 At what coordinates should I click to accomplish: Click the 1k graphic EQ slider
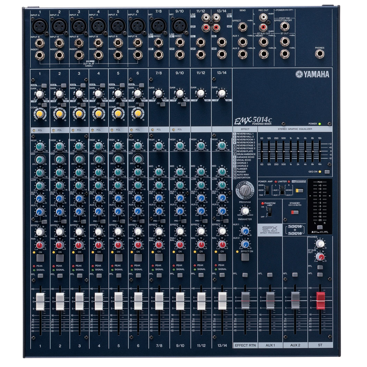(x=291, y=151)
